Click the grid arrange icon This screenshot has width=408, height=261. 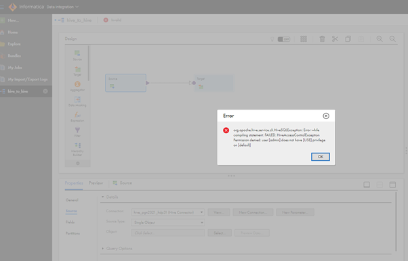pos(304,39)
